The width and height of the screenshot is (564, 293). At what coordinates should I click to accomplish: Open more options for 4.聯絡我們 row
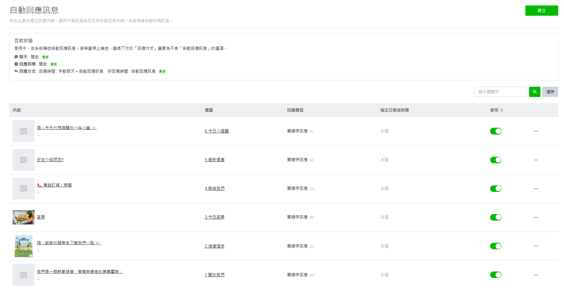(x=536, y=189)
